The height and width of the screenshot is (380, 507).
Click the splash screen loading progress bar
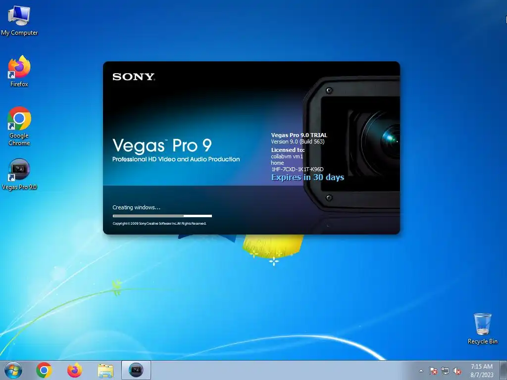pos(162,216)
